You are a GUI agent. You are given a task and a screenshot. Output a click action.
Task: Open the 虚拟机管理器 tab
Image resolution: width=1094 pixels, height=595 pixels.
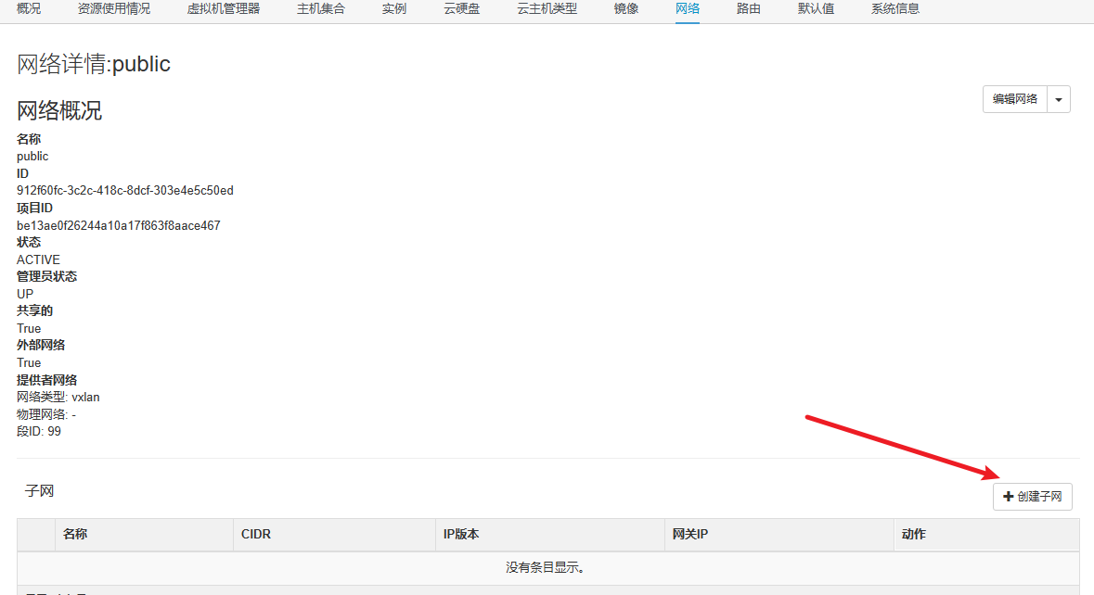pos(223,9)
